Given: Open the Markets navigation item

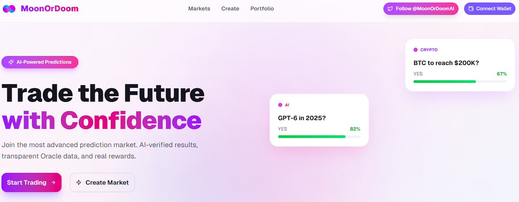Looking at the screenshot, I should coord(199,9).
